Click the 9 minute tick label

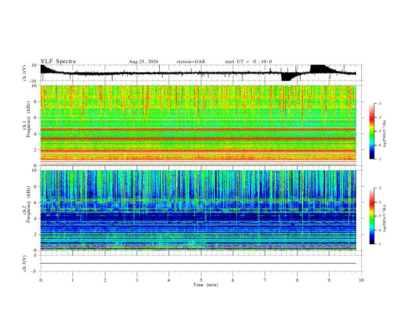point(329,280)
